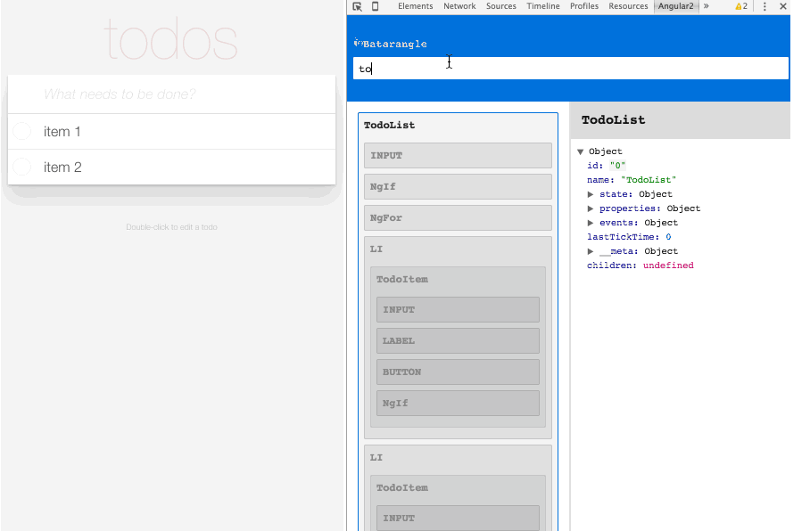Click the TodoList heading in details pane
Image resolution: width=810 pixels, height=531 pixels.
[x=613, y=119]
